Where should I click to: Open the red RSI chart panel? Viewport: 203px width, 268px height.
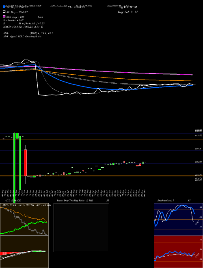(178, 252)
